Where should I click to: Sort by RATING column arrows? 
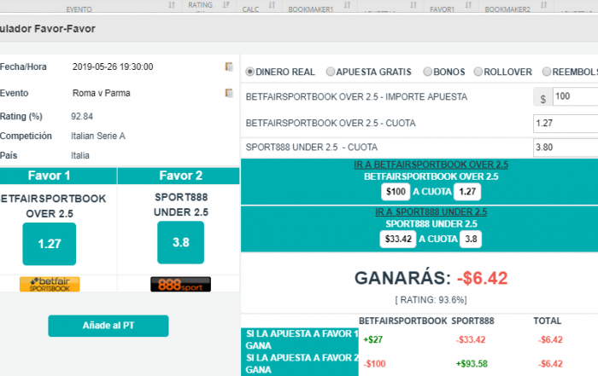(x=226, y=5)
